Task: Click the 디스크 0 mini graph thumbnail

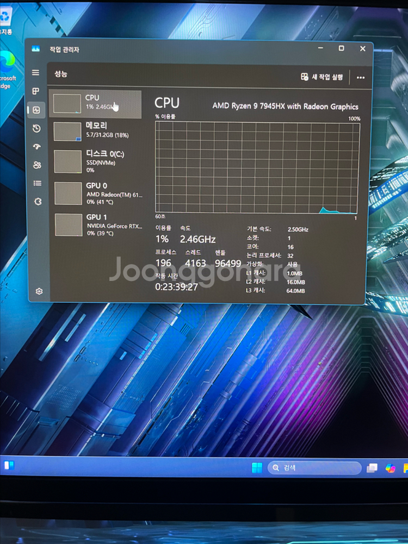Action: point(68,161)
